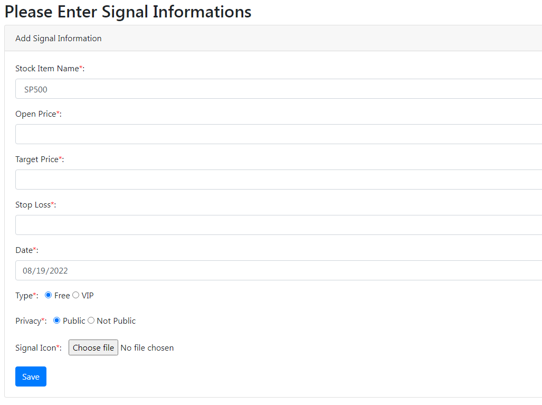Set privacy to Public radio option
Image resolution: width=542 pixels, height=405 pixels.
click(x=57, y=321)
